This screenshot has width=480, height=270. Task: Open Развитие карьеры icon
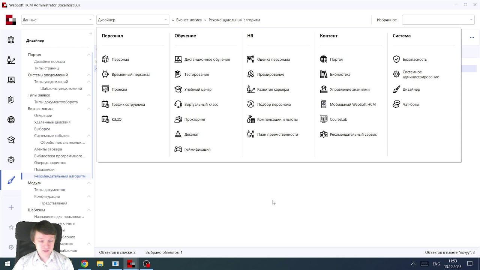click(x=251, y=89)
